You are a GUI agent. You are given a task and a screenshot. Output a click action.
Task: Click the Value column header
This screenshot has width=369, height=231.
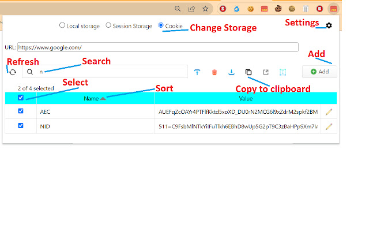246,99
